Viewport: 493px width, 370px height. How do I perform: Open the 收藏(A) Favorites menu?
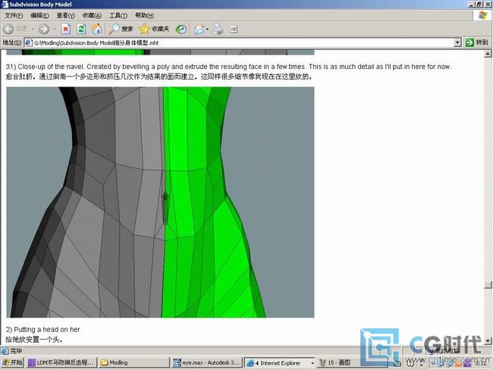coord(92,15)
